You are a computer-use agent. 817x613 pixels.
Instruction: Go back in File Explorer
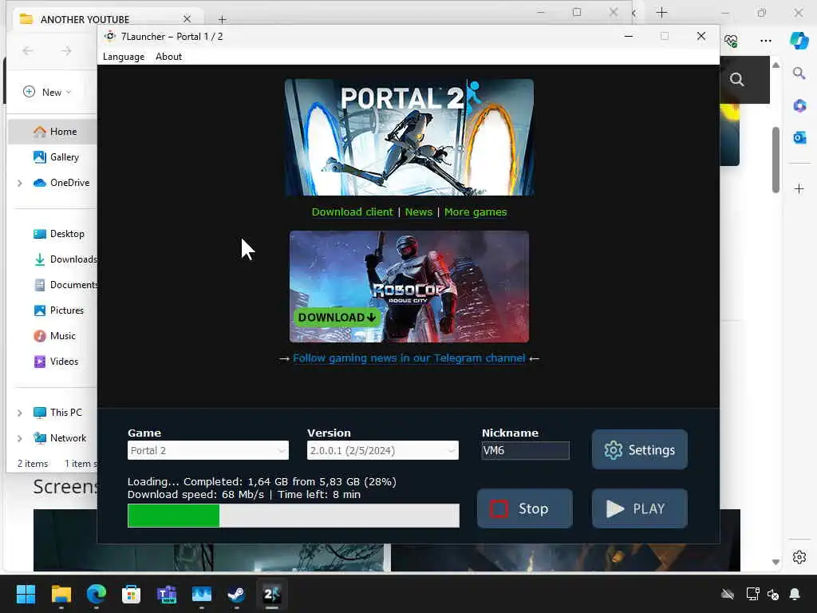[x=28, y=50]
